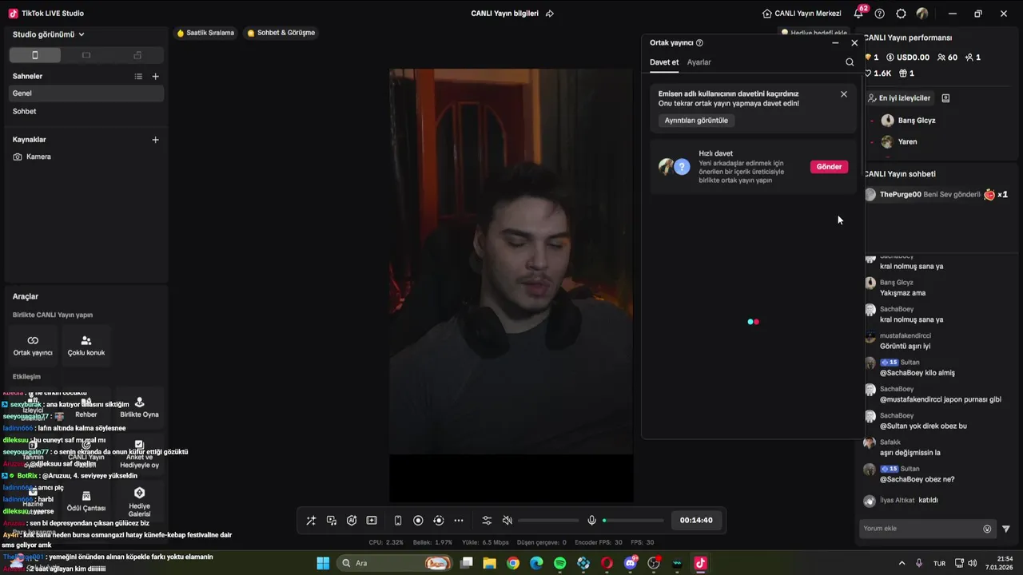Click the Saatlik Sıralama chip
The height and width of the screenshot is (575, 1023).
click(x=205, y=33)
